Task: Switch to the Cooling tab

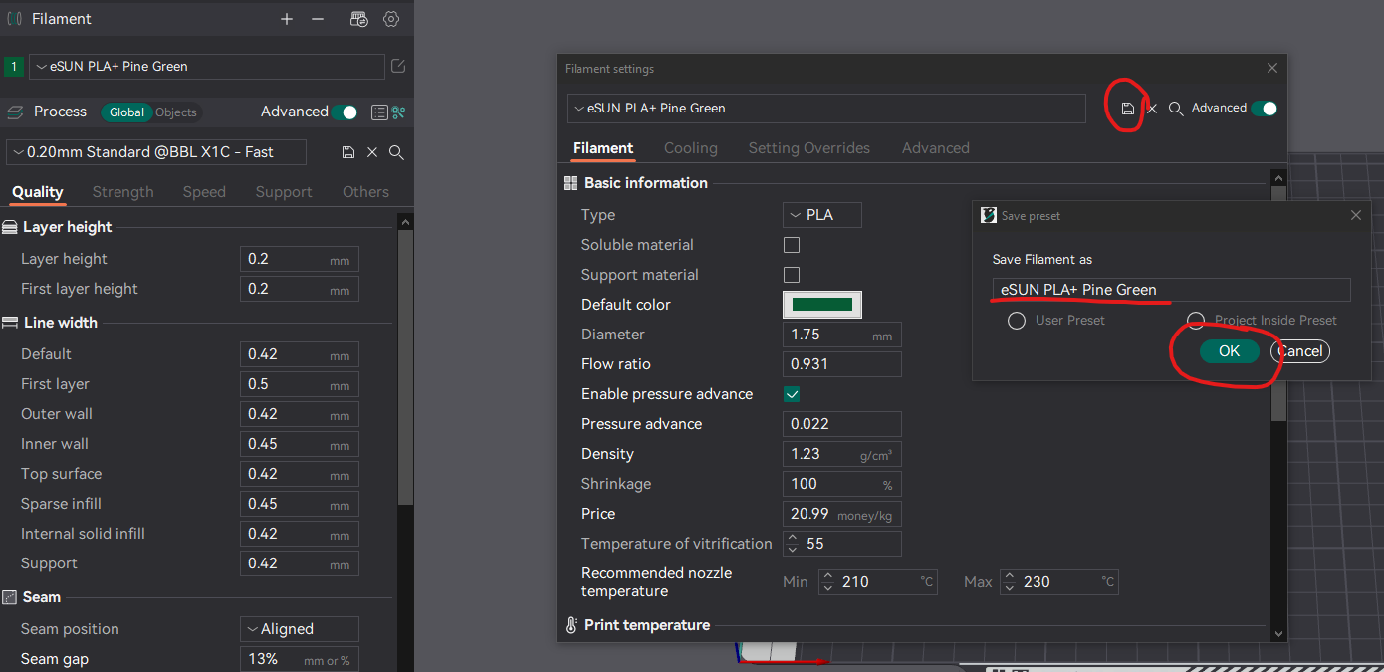Action: (691, 148)
